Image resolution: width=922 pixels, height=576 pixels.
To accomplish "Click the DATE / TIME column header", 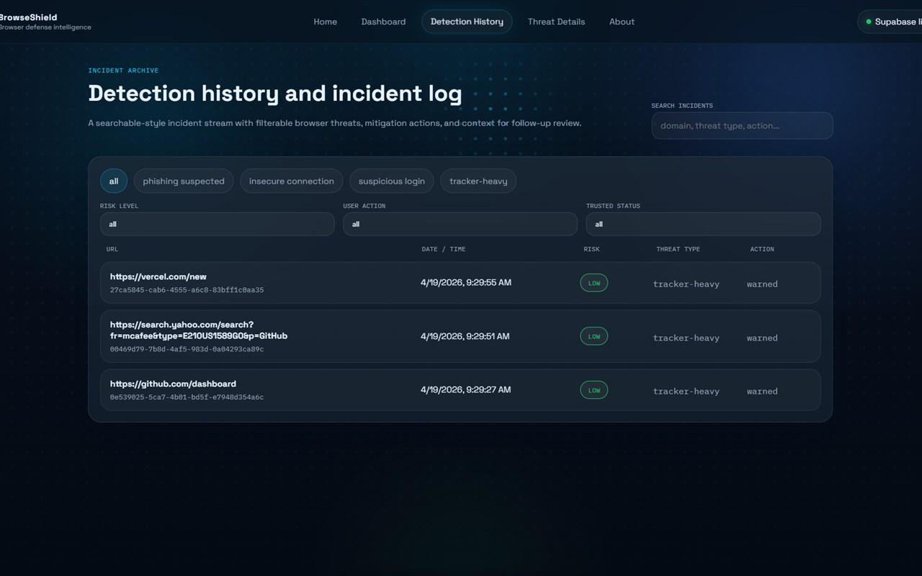I will (444, 249).
